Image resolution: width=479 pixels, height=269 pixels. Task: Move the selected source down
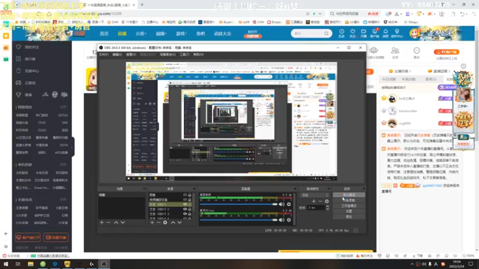180,222
